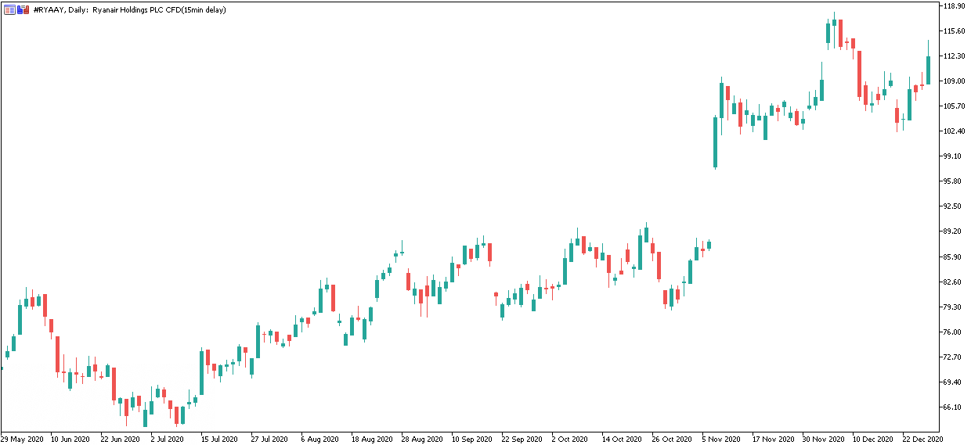Click the 72.70 price axis label
The width and height of the screenshot is (971, 445).
click(952, 357)
